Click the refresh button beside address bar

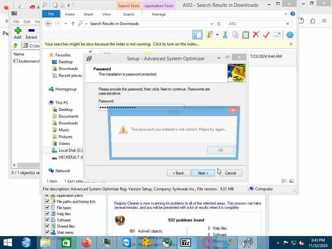point(219,24)
